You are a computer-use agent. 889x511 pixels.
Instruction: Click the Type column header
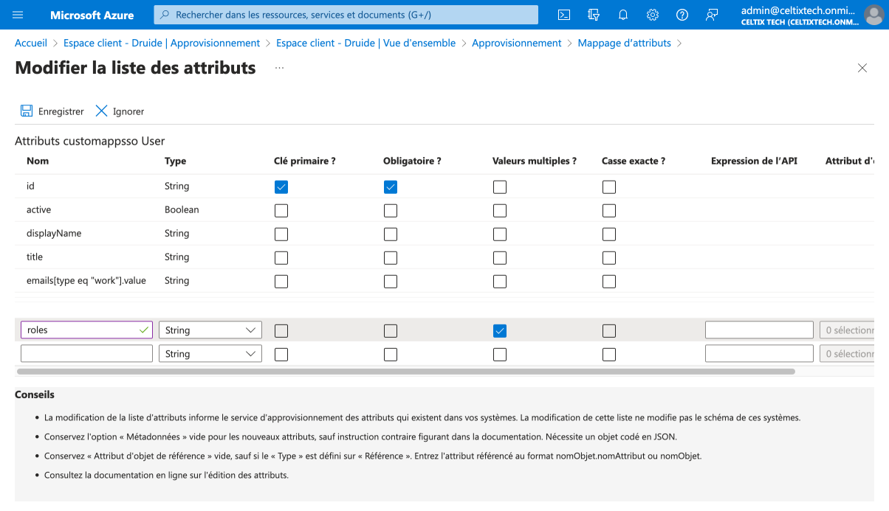[x=176, y=161]
